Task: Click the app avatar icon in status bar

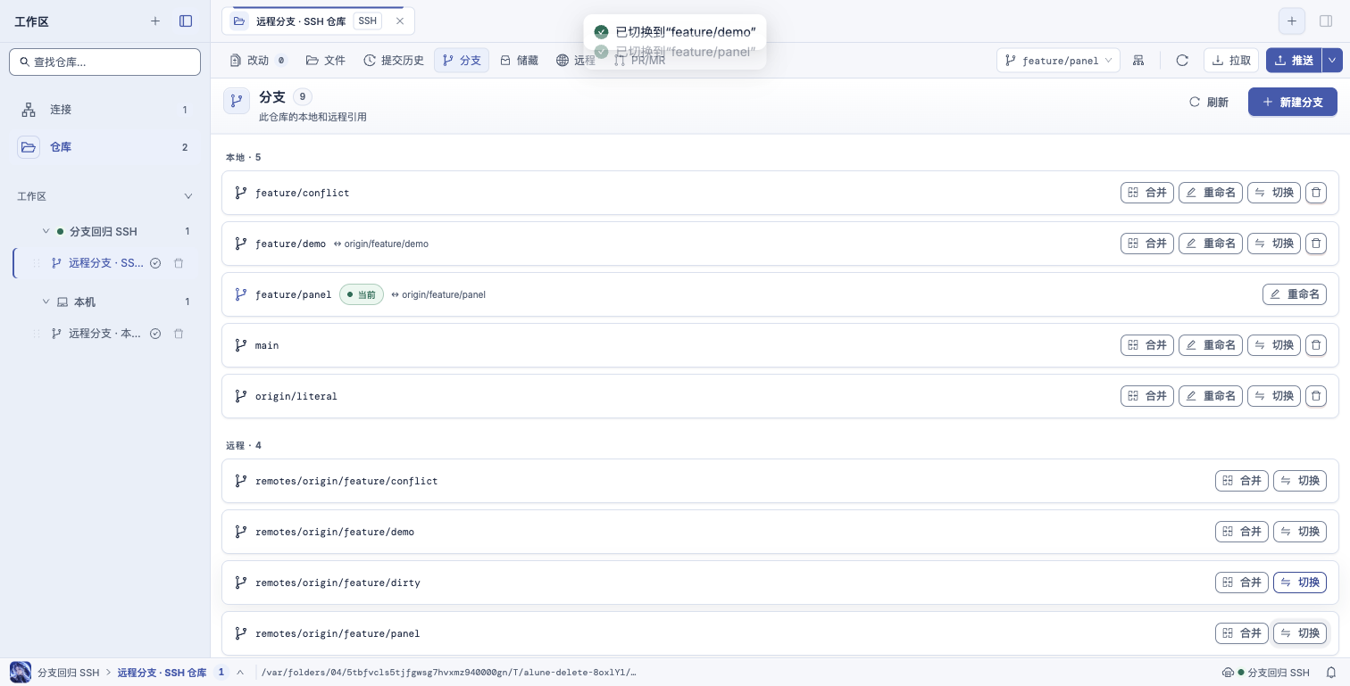Action: click(x=21, y=673)
